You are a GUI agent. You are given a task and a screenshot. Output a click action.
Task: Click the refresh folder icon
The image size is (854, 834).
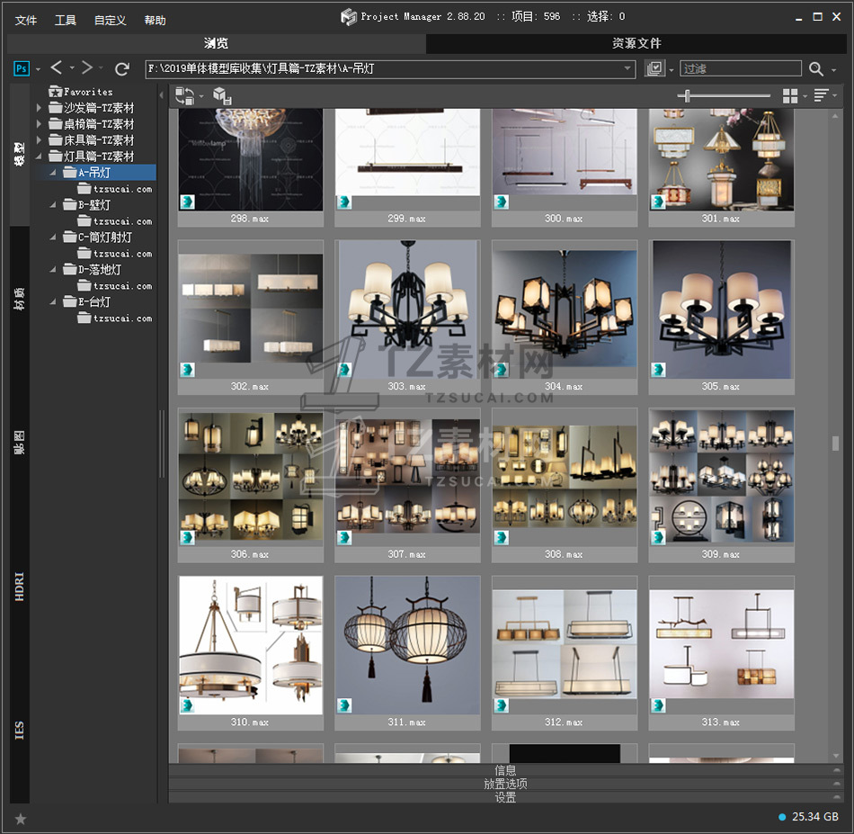click(x=122, y=68)
